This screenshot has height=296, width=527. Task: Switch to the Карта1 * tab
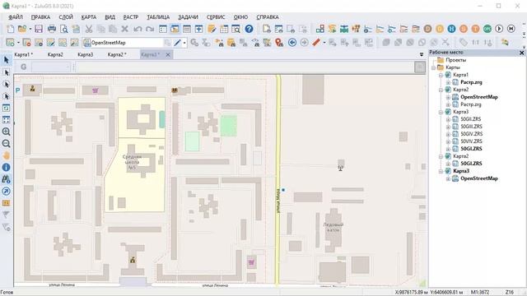click(24, 54)
